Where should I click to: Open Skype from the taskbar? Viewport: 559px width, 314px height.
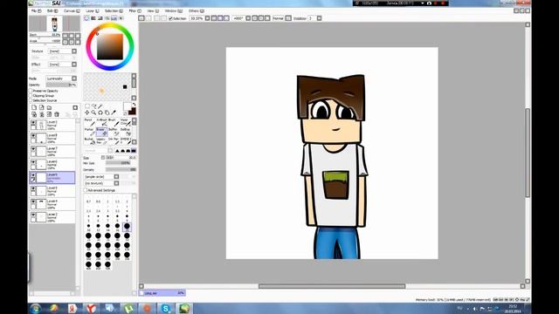pos(165,308)
